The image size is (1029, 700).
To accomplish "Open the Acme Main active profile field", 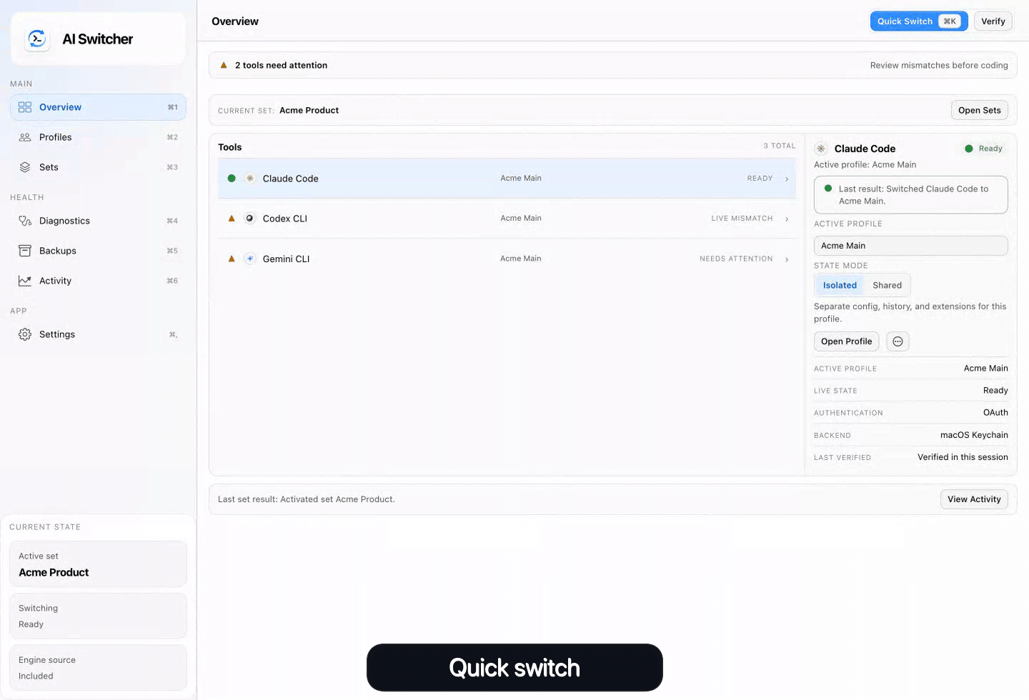I will pyautogui.click(x=911, y=246).
